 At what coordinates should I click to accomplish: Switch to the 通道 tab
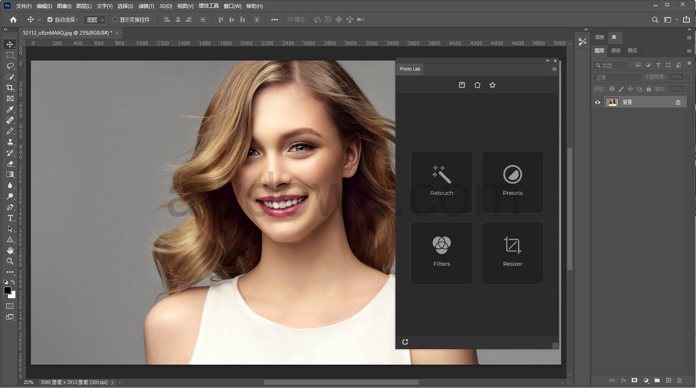tap(615, 50)
